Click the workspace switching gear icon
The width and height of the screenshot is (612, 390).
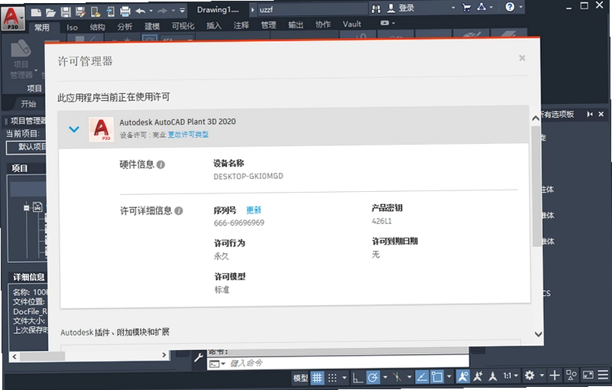(x=529, y=375)
